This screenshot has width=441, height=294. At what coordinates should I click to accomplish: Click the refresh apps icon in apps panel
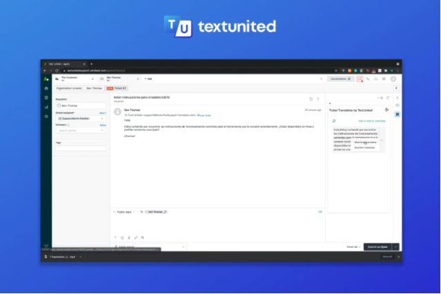[388, 98]
